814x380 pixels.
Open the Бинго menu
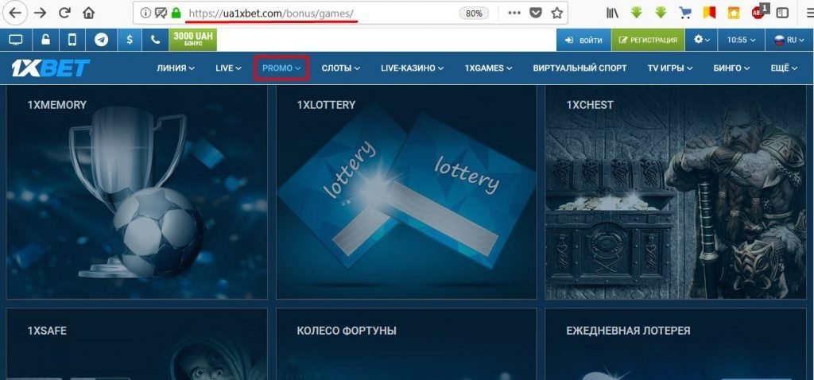pyautogui.click(x=731, y=68)
